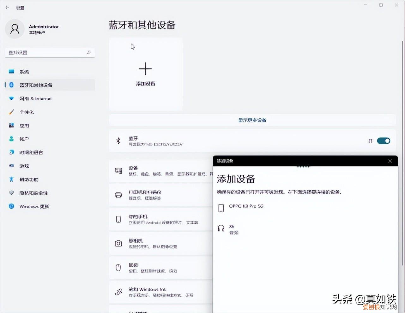Click the 游戏 controller icon in sidebar
The image size is (405, 313).
(12, 166)
